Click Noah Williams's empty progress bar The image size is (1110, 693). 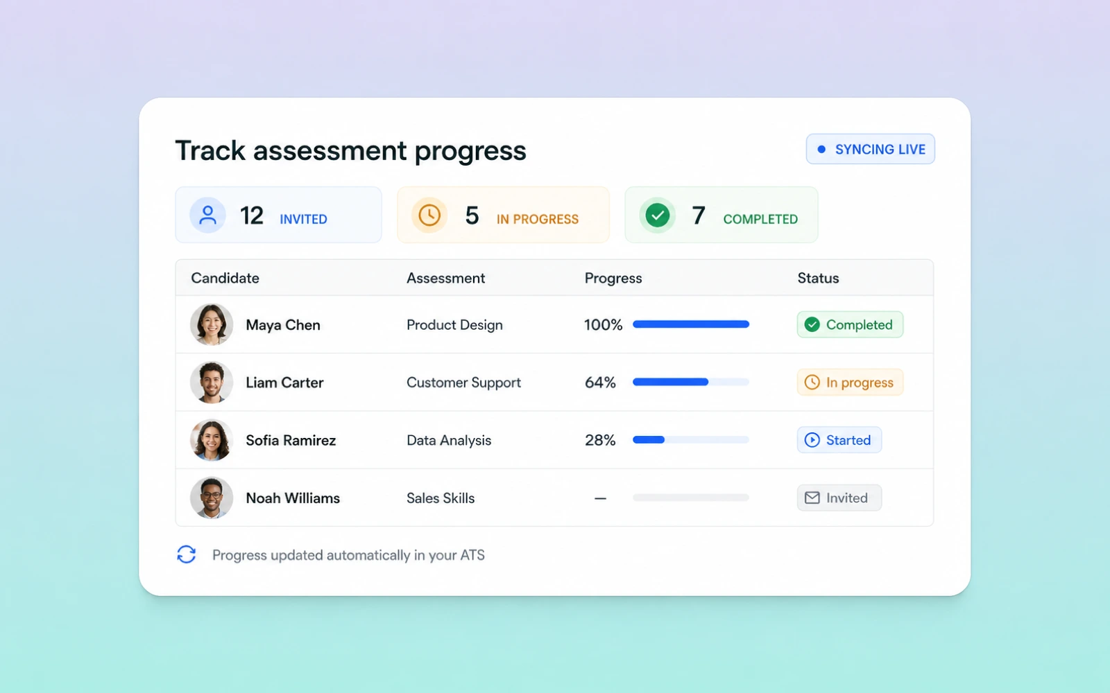691,498
